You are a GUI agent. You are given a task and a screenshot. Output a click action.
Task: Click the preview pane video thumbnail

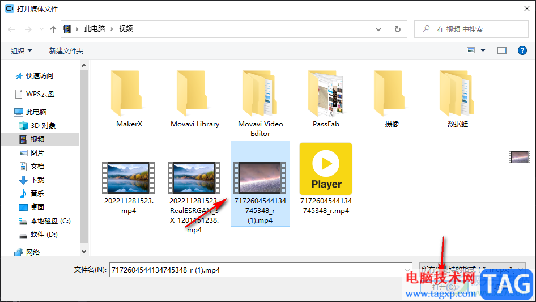(519, 157)
